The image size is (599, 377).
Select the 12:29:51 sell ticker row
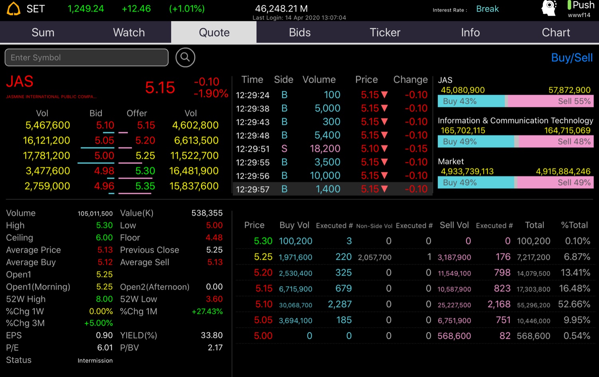332,149
